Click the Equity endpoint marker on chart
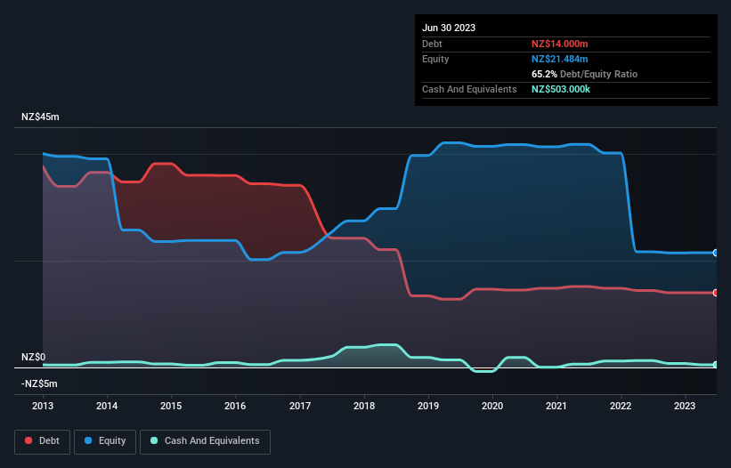Image resolution: width=731 pixels, height=468 pixels. [716, 253]
